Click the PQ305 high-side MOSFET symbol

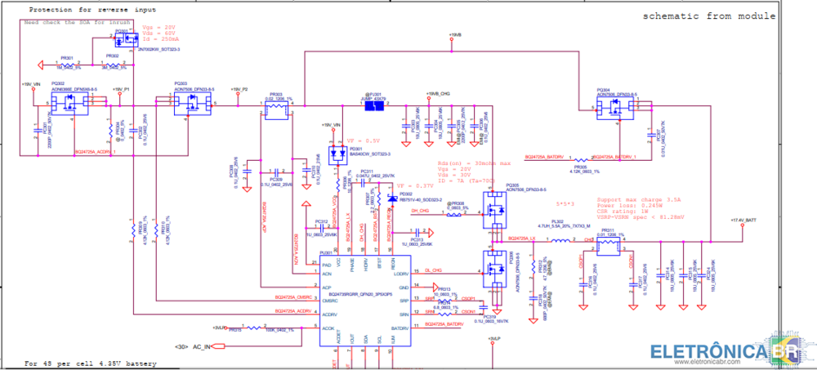(x=495, y=209)
